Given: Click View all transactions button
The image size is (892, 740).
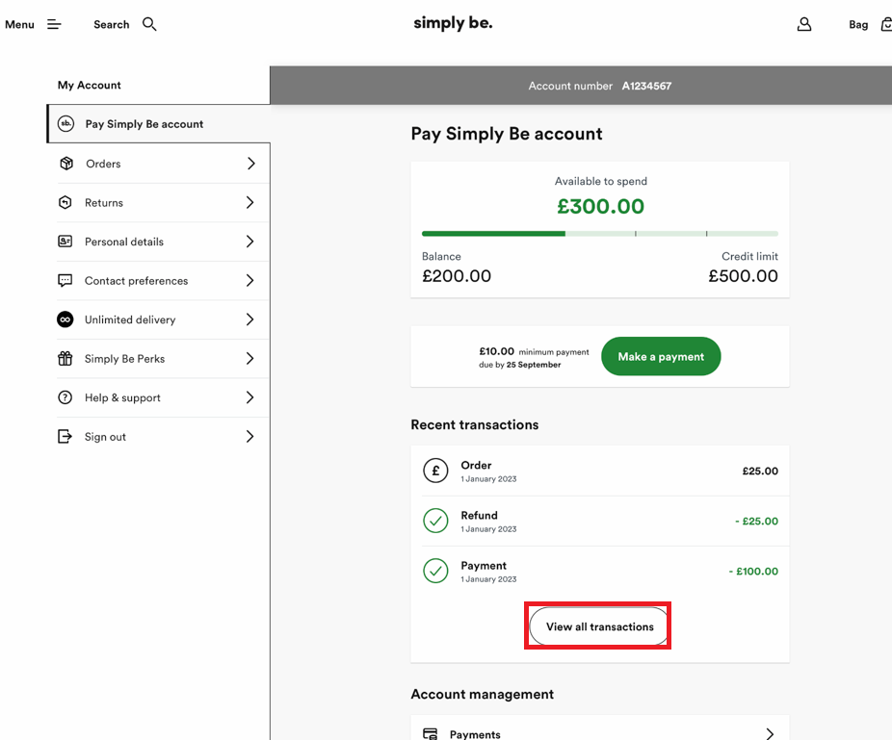Looking at the screenshot, I should tap(599, 626).
